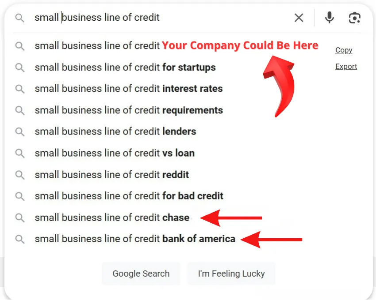
Task: Click magnifier icon beside 'for startups' suggestion
Action: point(20,67)
